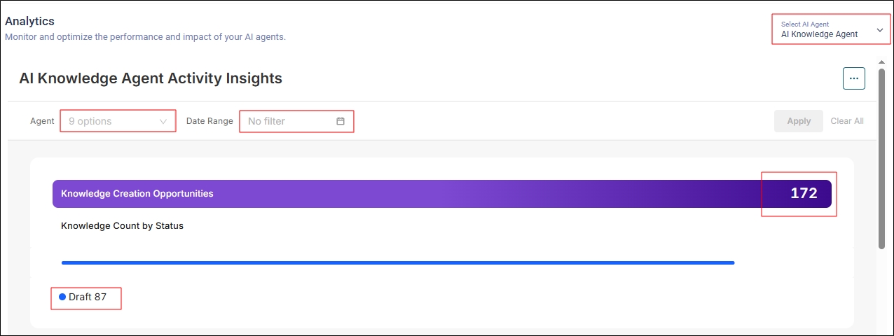Expand the Agent '9 options' dropdown
The height and width of the screenshot is (336, 894).
pyautogui.click(x=112, y=121)
